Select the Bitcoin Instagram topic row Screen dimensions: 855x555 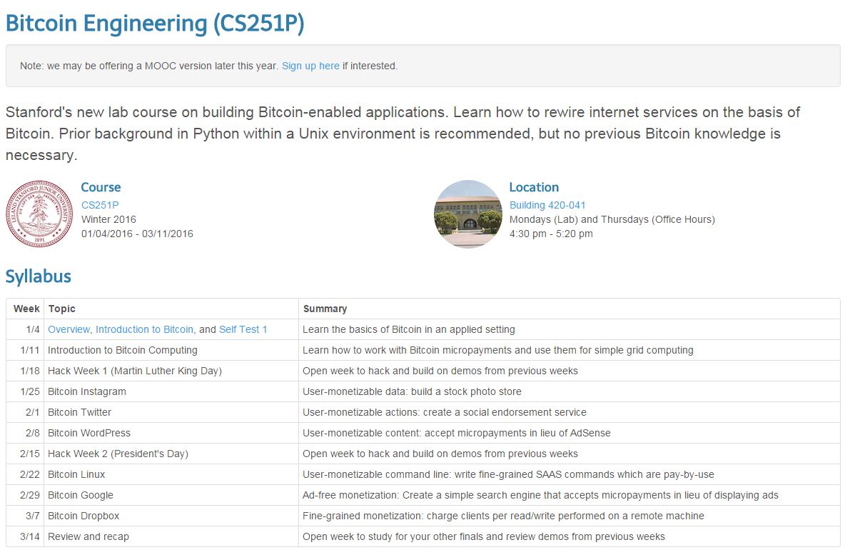87,391
